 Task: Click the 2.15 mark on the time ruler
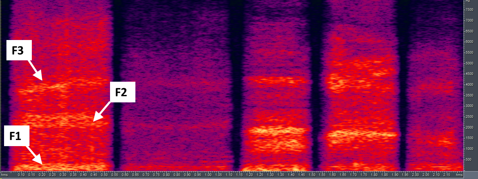pyautogui.click(x=447, y=175)
